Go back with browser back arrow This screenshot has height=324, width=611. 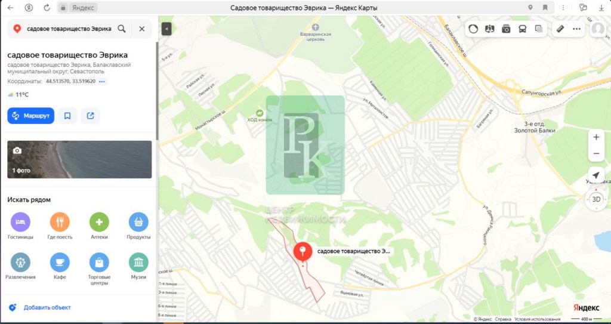click(x=11, y=7)
